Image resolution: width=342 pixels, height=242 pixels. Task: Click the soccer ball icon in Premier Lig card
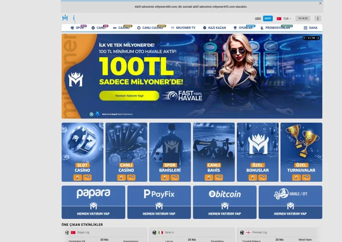coord(242,233)
